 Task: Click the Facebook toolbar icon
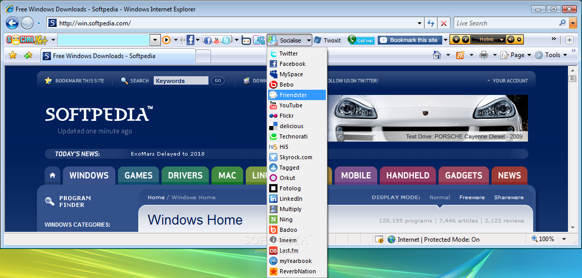tap(190, 39)
